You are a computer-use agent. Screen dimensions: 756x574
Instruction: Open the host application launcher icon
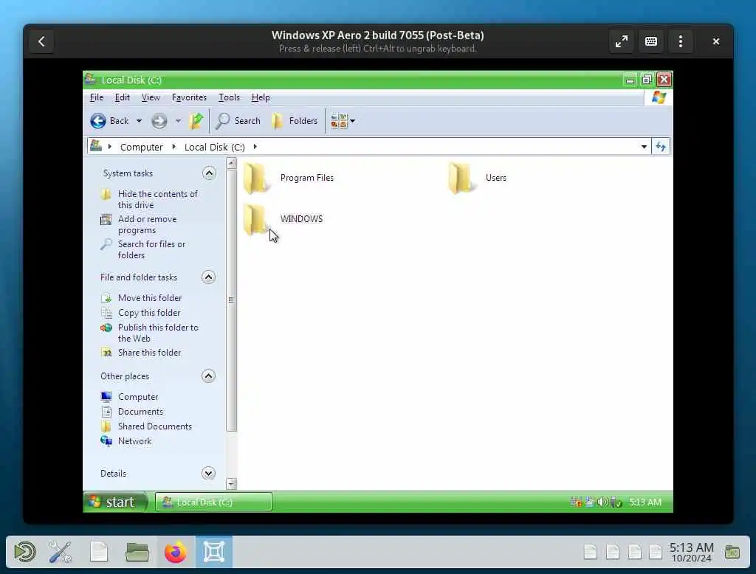(24, 552)
